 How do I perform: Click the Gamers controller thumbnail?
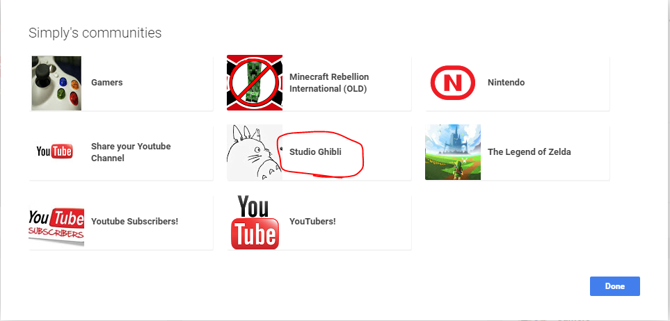click(56, 83)
